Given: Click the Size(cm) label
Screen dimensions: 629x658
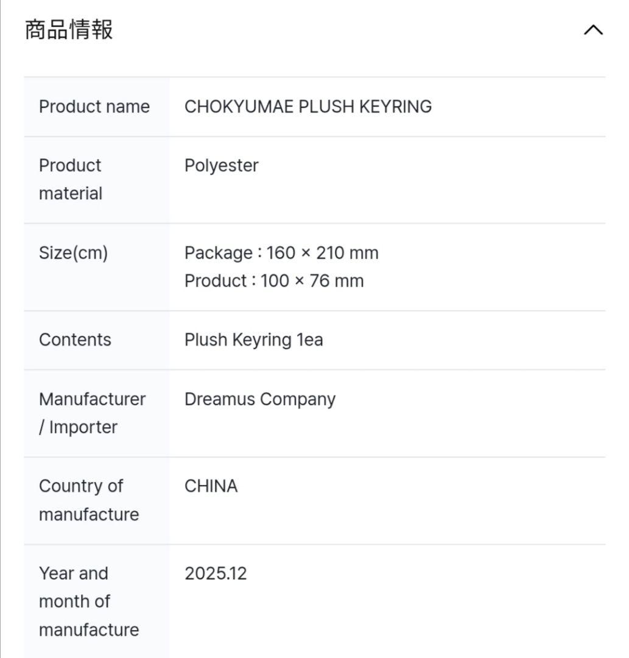Looking at the screenshot, I should point(74,253).
